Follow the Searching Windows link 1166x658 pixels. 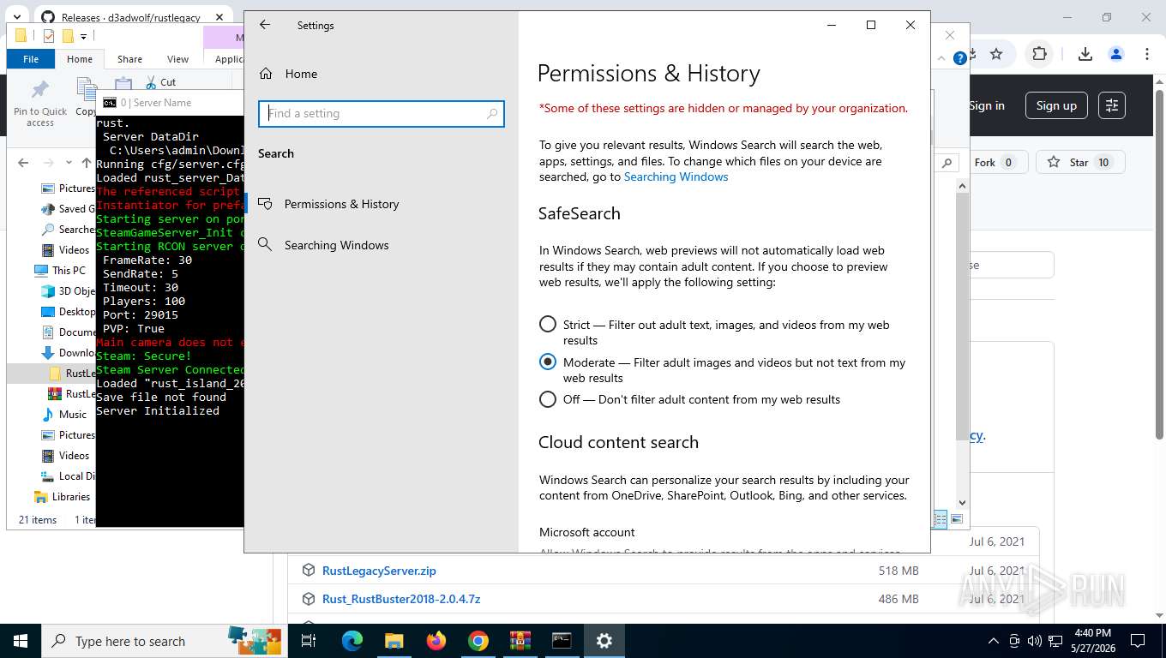[x=676, y=176]
